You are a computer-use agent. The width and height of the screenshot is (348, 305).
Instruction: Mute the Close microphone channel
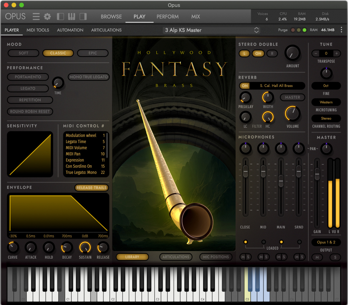pos(242,257)
